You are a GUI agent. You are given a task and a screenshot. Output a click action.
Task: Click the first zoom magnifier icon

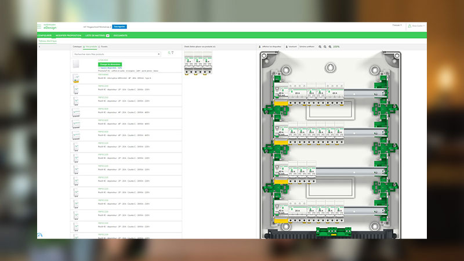320,47
